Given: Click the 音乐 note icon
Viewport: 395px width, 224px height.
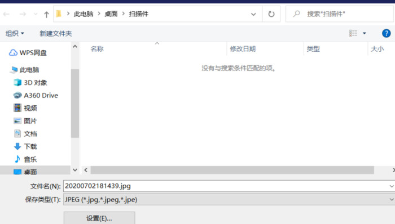Looking at the screenshot, I should (17, 159).
